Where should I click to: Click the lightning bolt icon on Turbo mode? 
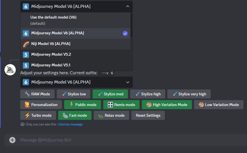(27, 115)
